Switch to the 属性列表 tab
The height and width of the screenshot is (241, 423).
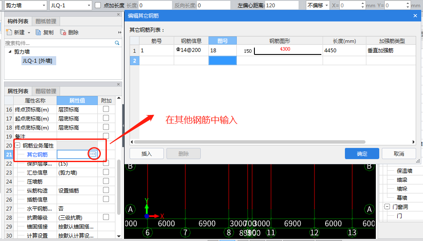[18, 91]
